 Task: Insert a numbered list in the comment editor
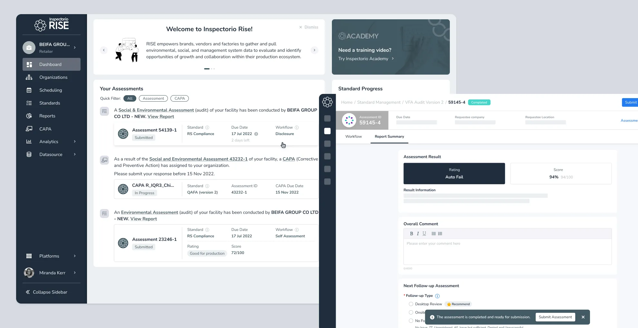point(440,234)
